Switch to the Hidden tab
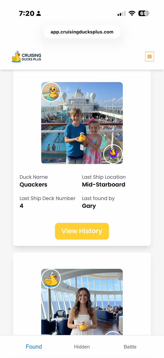 click(x=82, y=347)
